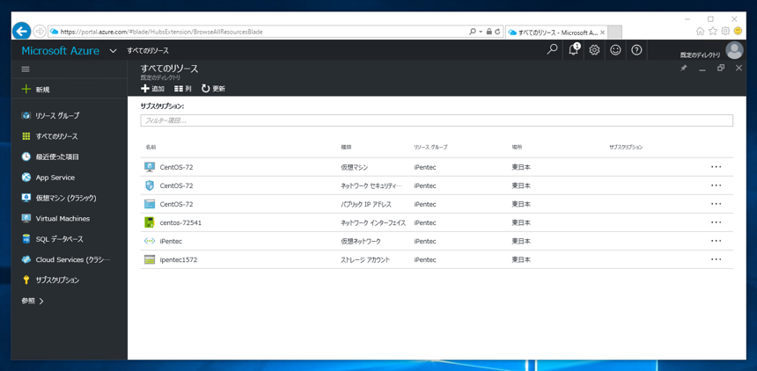This screenshot has width=757, height=371.
Task: Open サブスクリプション in sidebar
Action: coord(50,280)
